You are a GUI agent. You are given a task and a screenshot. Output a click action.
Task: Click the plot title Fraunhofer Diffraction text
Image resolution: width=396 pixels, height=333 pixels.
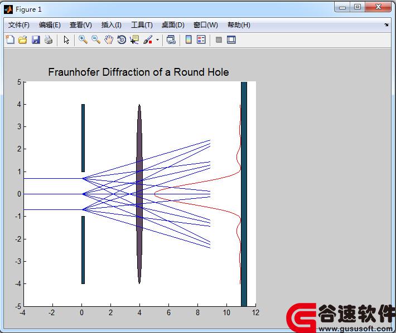tap(138, 72)
